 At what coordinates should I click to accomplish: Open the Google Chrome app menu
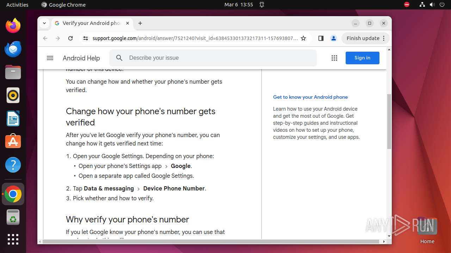(x=63, y=5)
